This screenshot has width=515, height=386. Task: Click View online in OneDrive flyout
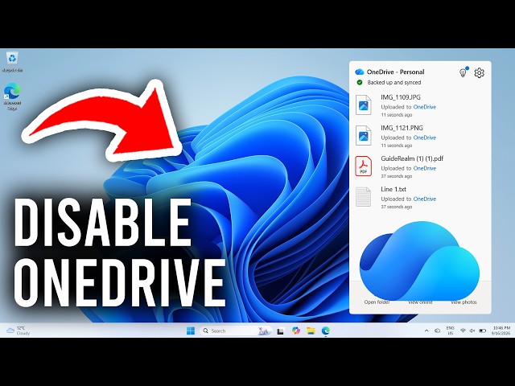[x=420, y=302]
